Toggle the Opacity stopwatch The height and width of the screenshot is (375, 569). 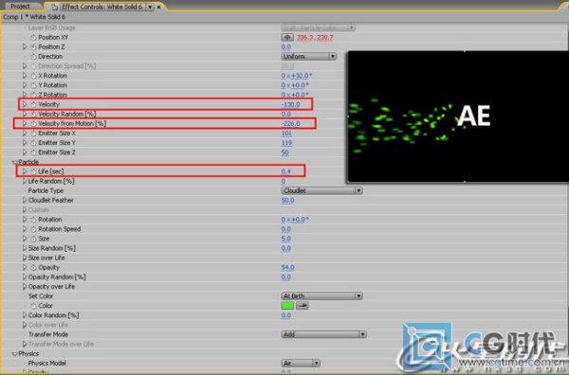33,267
